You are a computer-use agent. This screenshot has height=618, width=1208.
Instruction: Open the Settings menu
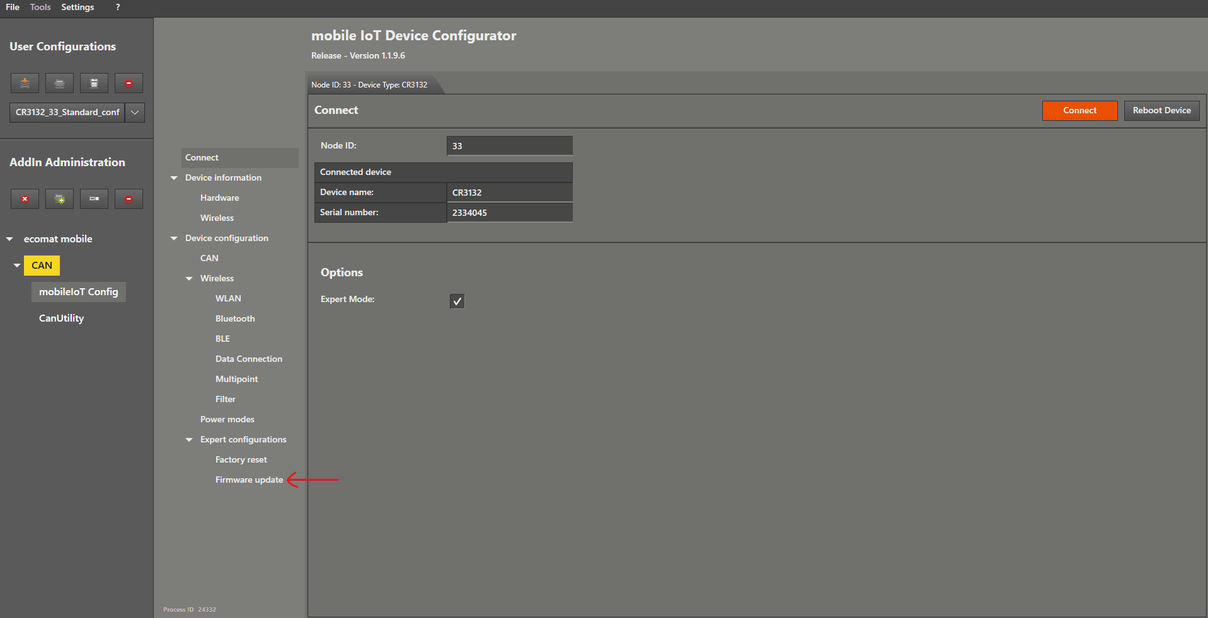(78, 7)
